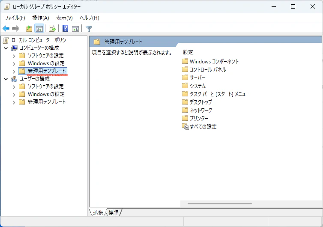Select ソフトウェアの設定 under コンピューターの構成
Image resolution: width=323 pixels, height=227 pixels.
tap(46, 56)
